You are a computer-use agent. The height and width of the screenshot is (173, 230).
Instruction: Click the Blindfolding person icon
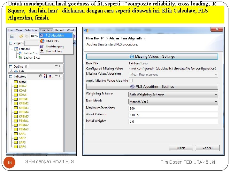42,51
